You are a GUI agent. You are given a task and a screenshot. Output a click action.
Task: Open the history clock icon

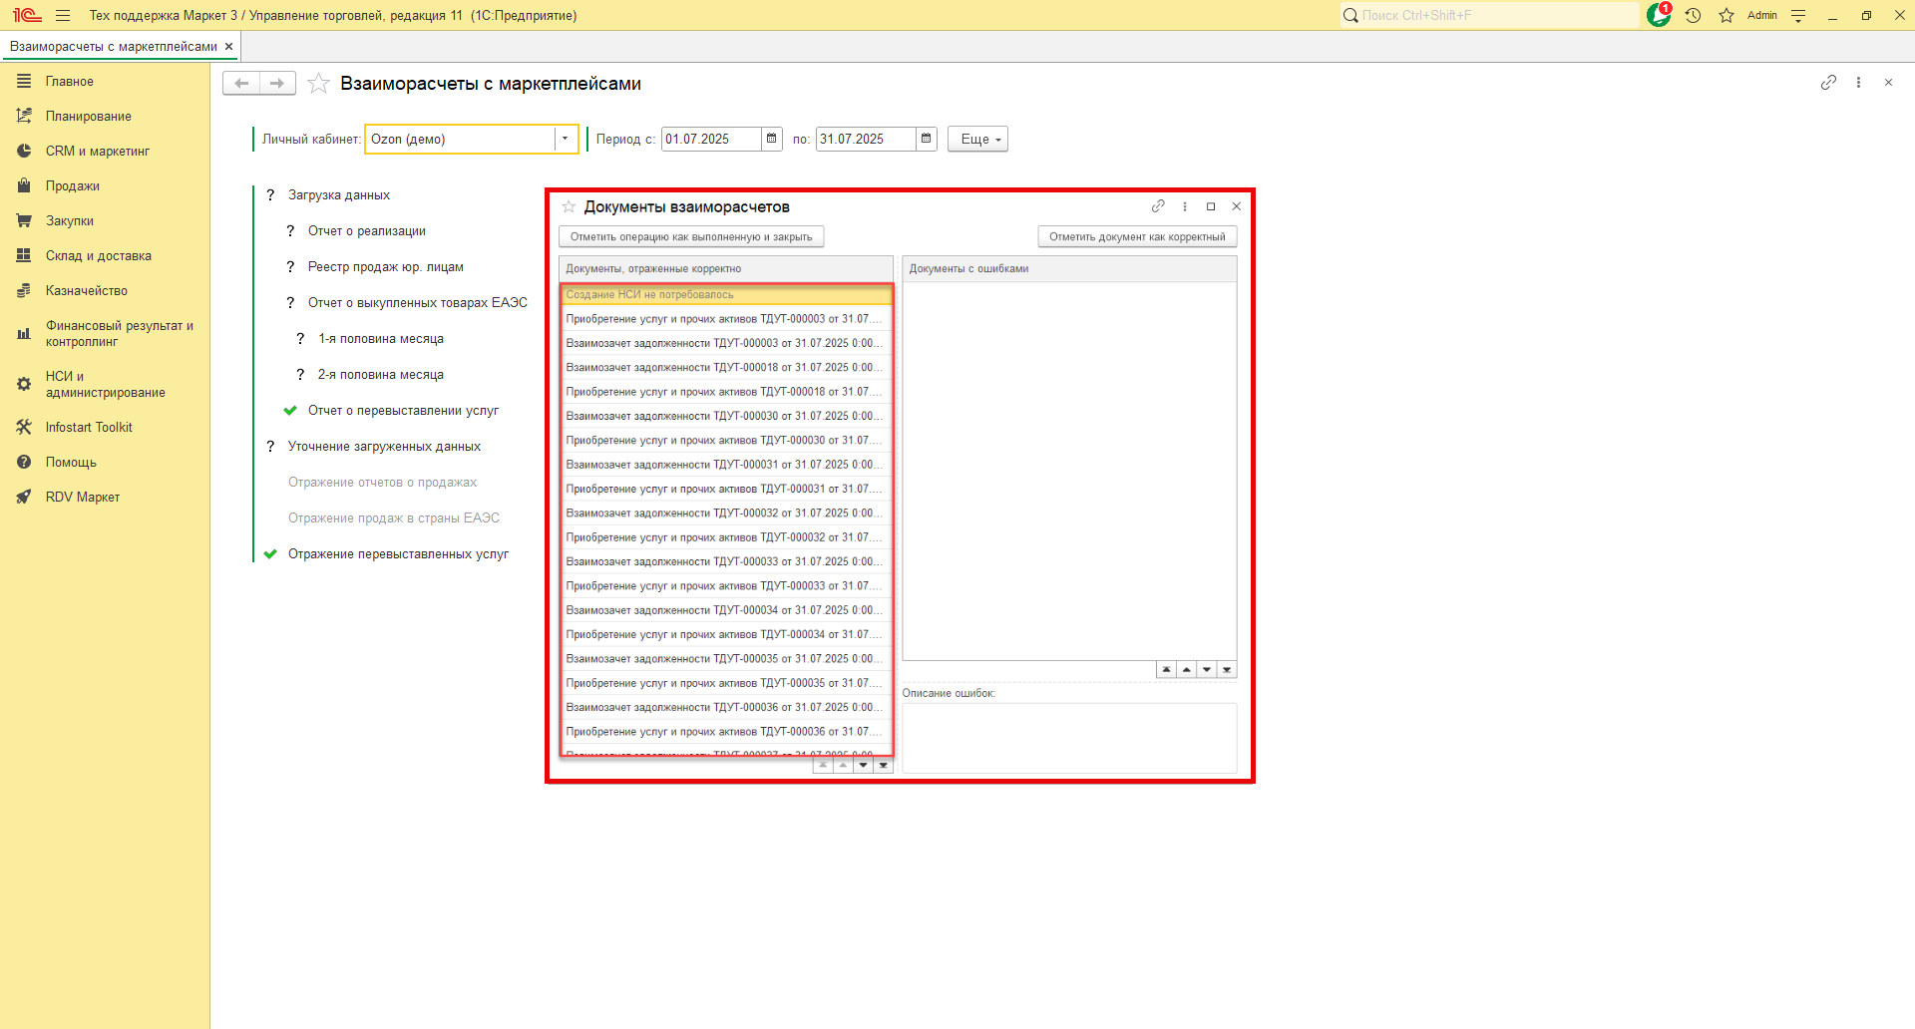pyautogui.click(x=1693, y=15)
